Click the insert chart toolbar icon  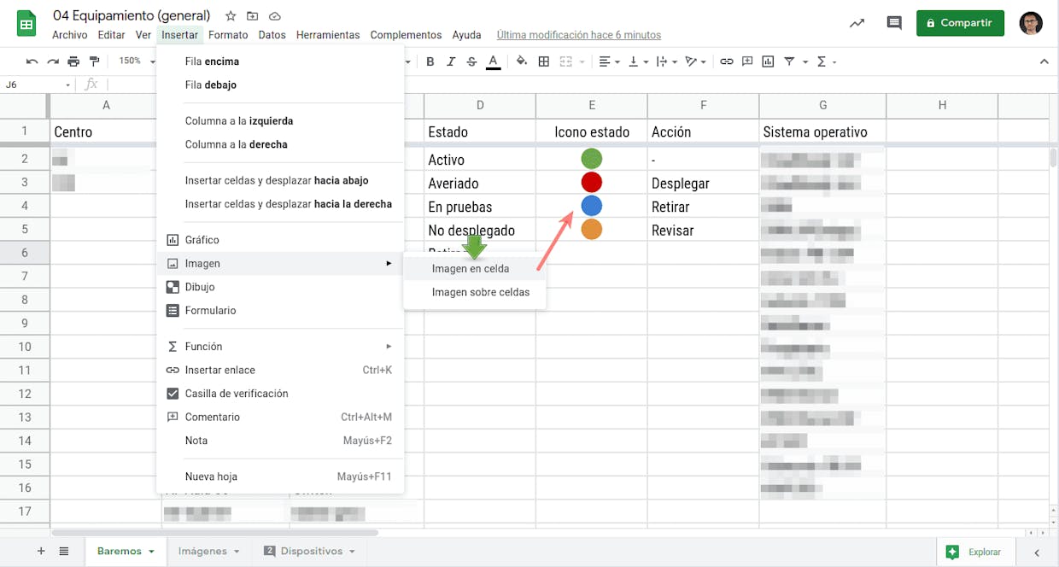click(768, 61)
